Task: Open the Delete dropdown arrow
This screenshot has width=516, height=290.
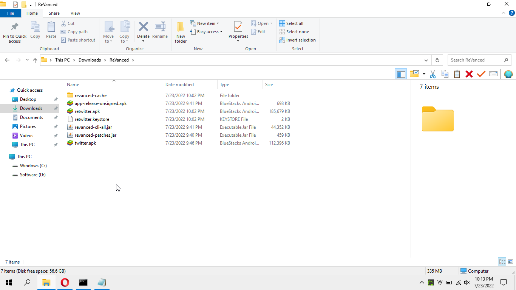Action: [143, 41]
